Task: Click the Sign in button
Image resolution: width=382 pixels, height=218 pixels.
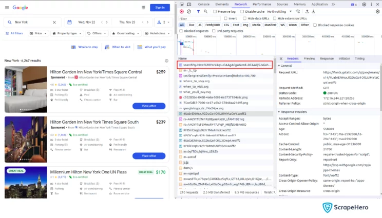Action: point(160,8)
